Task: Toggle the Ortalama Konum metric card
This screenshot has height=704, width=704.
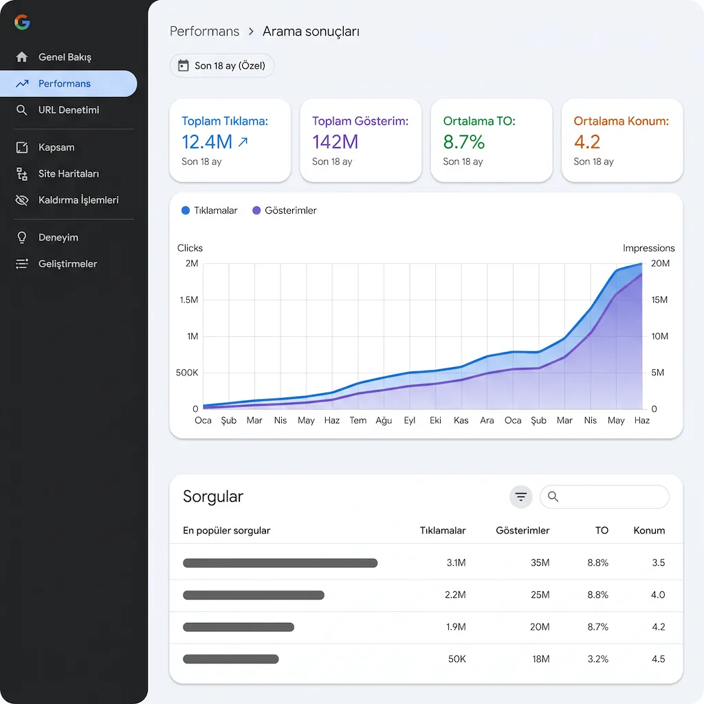Action: (621, 140)
